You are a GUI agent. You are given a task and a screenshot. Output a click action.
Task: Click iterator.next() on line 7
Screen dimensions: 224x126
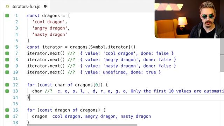pos(46,53)
